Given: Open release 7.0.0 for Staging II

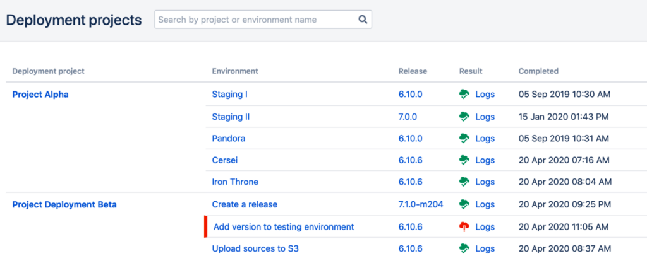Looking at the screenshot, I should click(x=408, y=117).
